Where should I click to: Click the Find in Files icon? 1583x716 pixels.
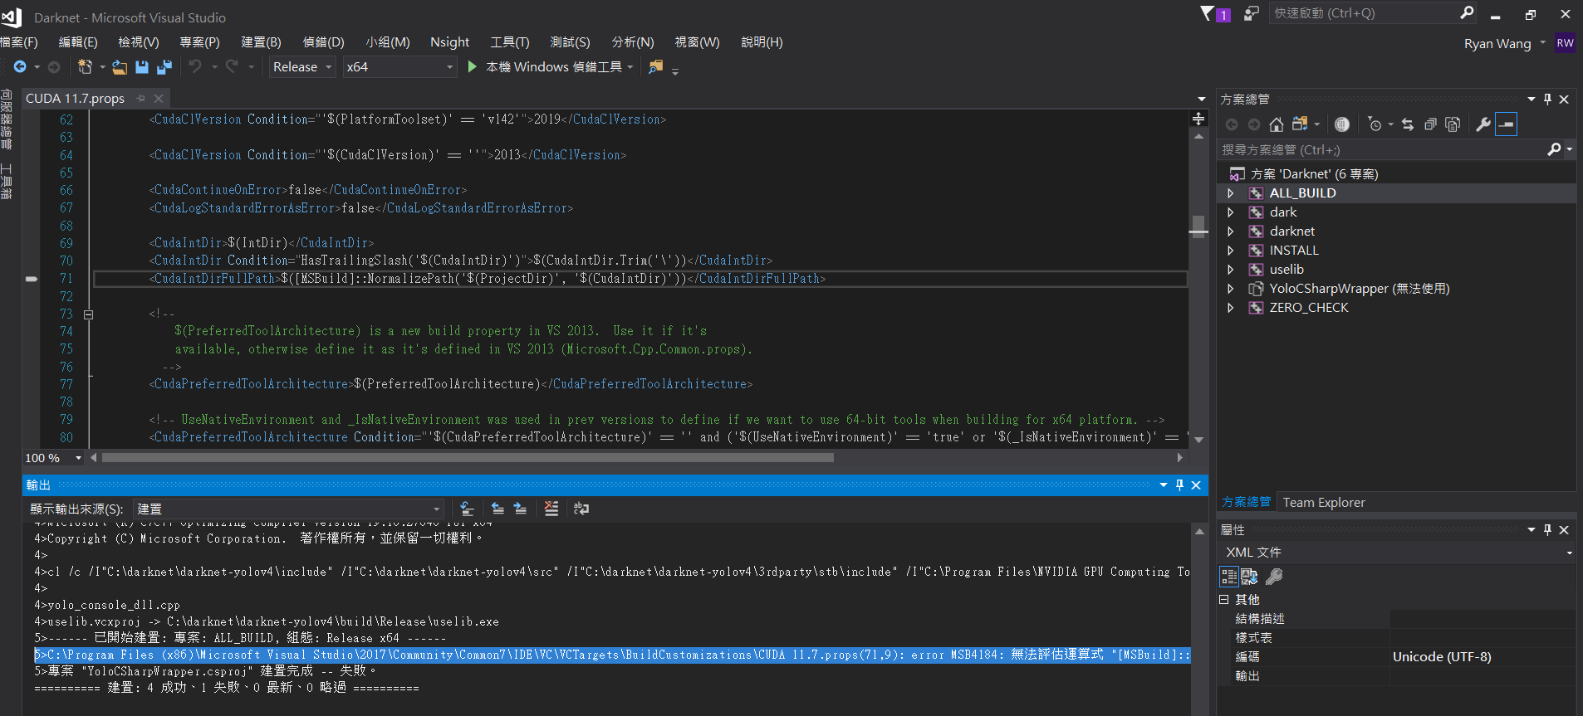pos(656,66)
